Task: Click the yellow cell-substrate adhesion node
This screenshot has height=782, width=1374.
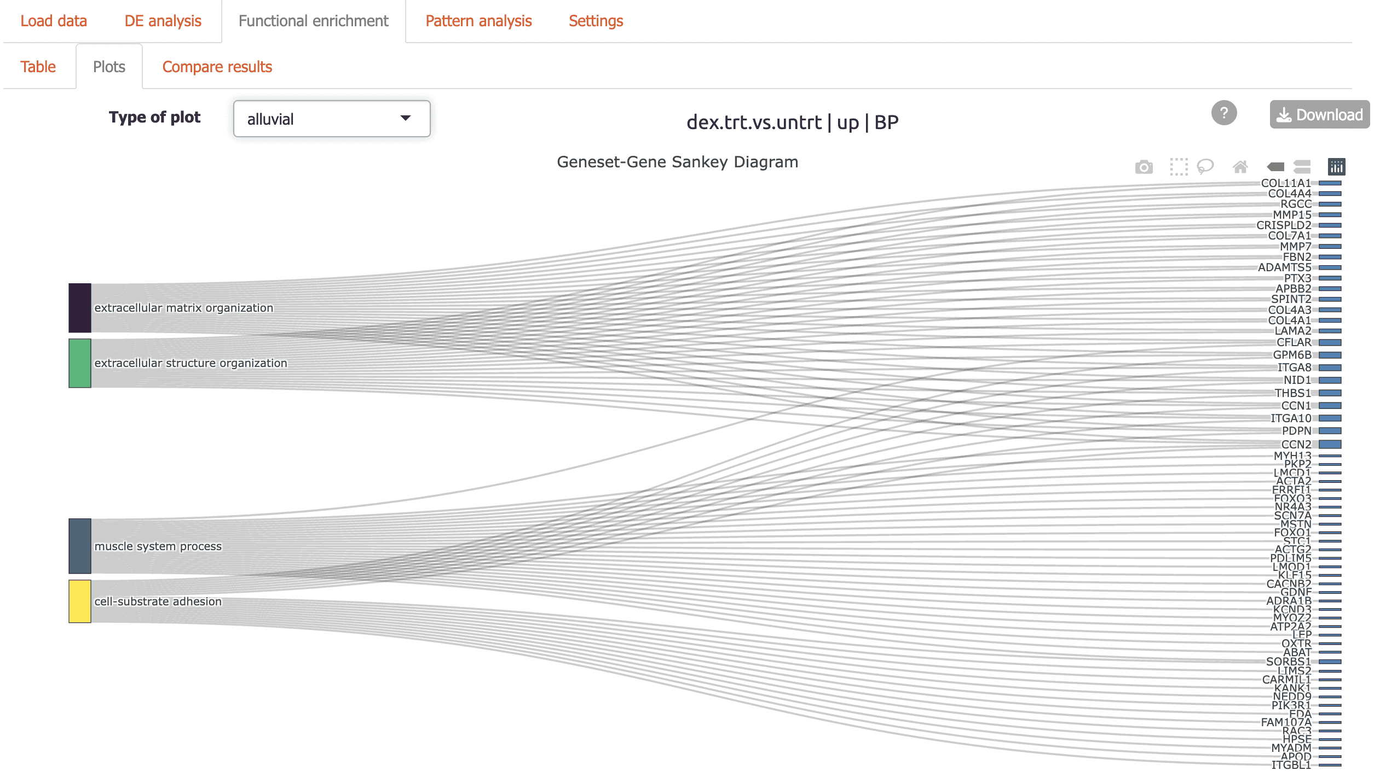Action: [x=80, y=601]
